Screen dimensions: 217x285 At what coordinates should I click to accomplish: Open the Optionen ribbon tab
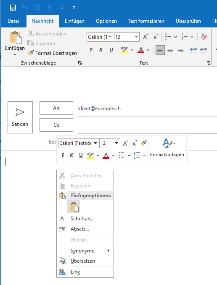106,21
